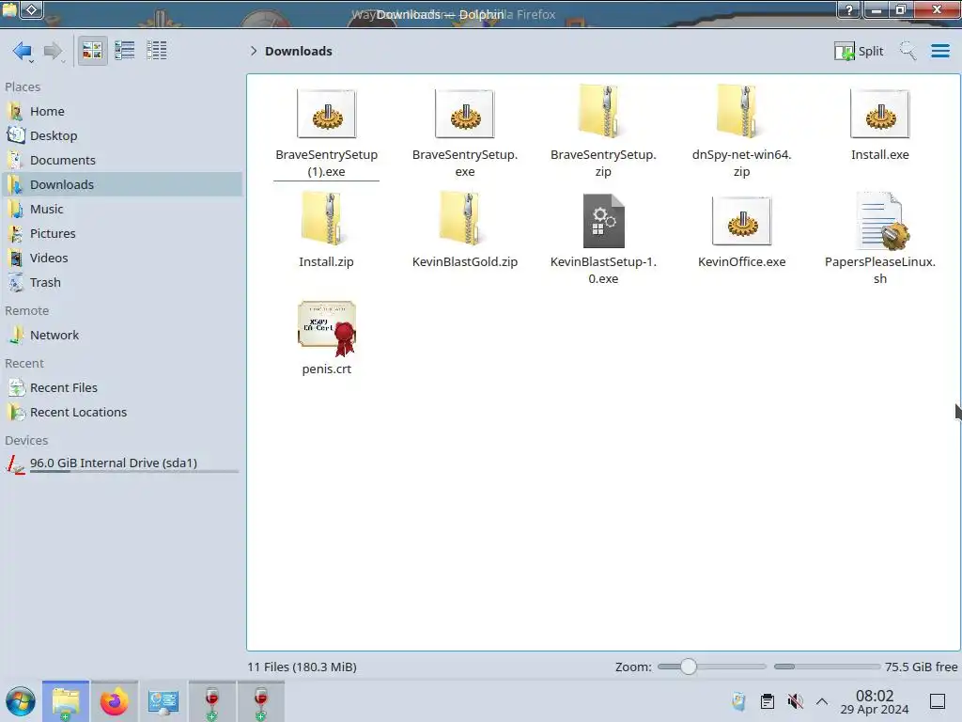Click 11 Files (180.3 MiB) status text

[302, 667]
